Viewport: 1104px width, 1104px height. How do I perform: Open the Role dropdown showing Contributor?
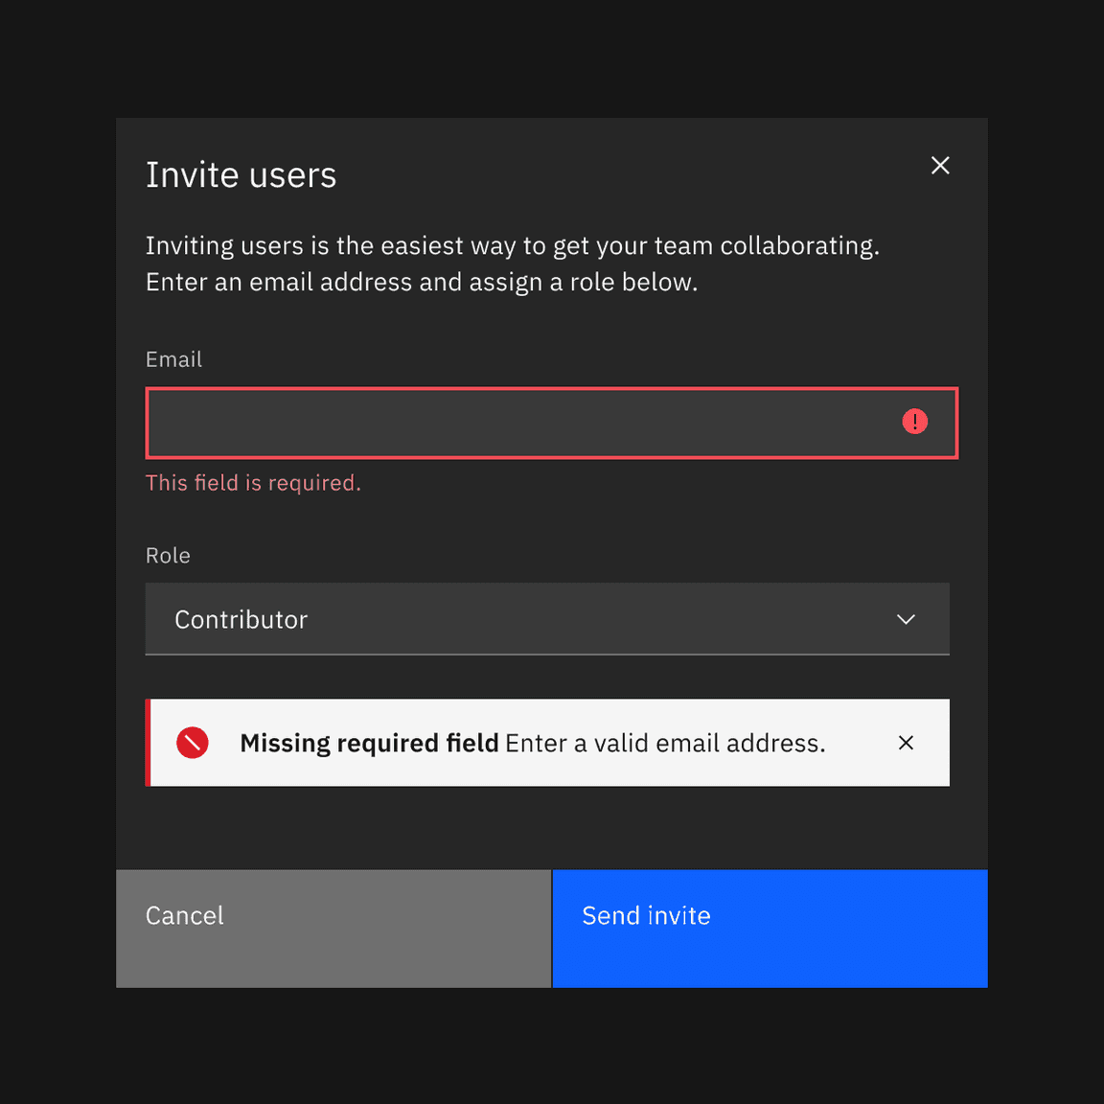[546, 619]
